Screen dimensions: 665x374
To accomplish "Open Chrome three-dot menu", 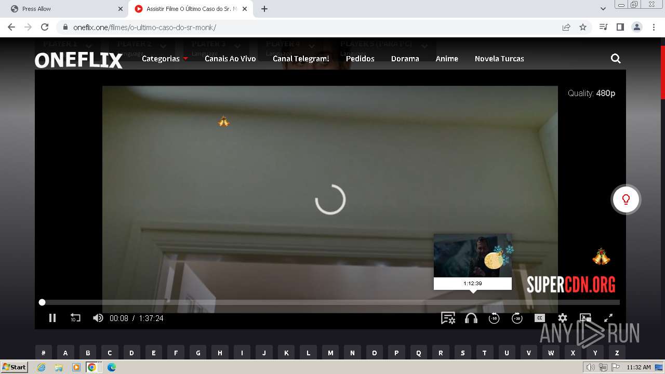I will tap(653, 27).
